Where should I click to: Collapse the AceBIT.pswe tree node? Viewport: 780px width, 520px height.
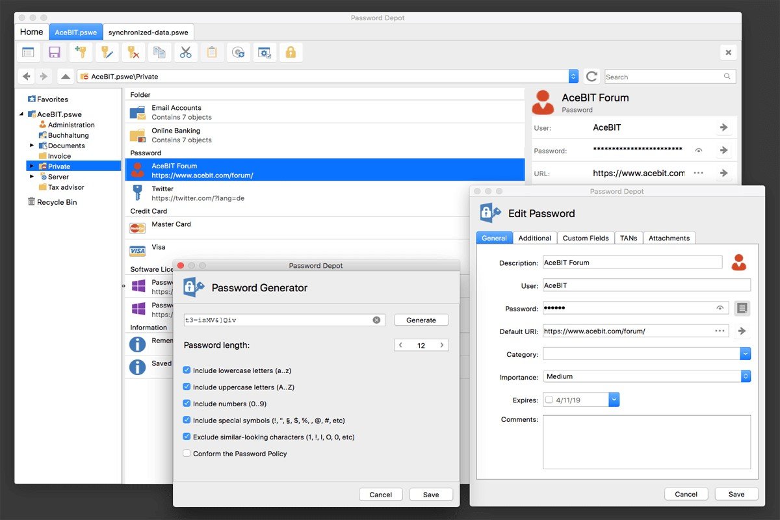(x=21, y=114)
